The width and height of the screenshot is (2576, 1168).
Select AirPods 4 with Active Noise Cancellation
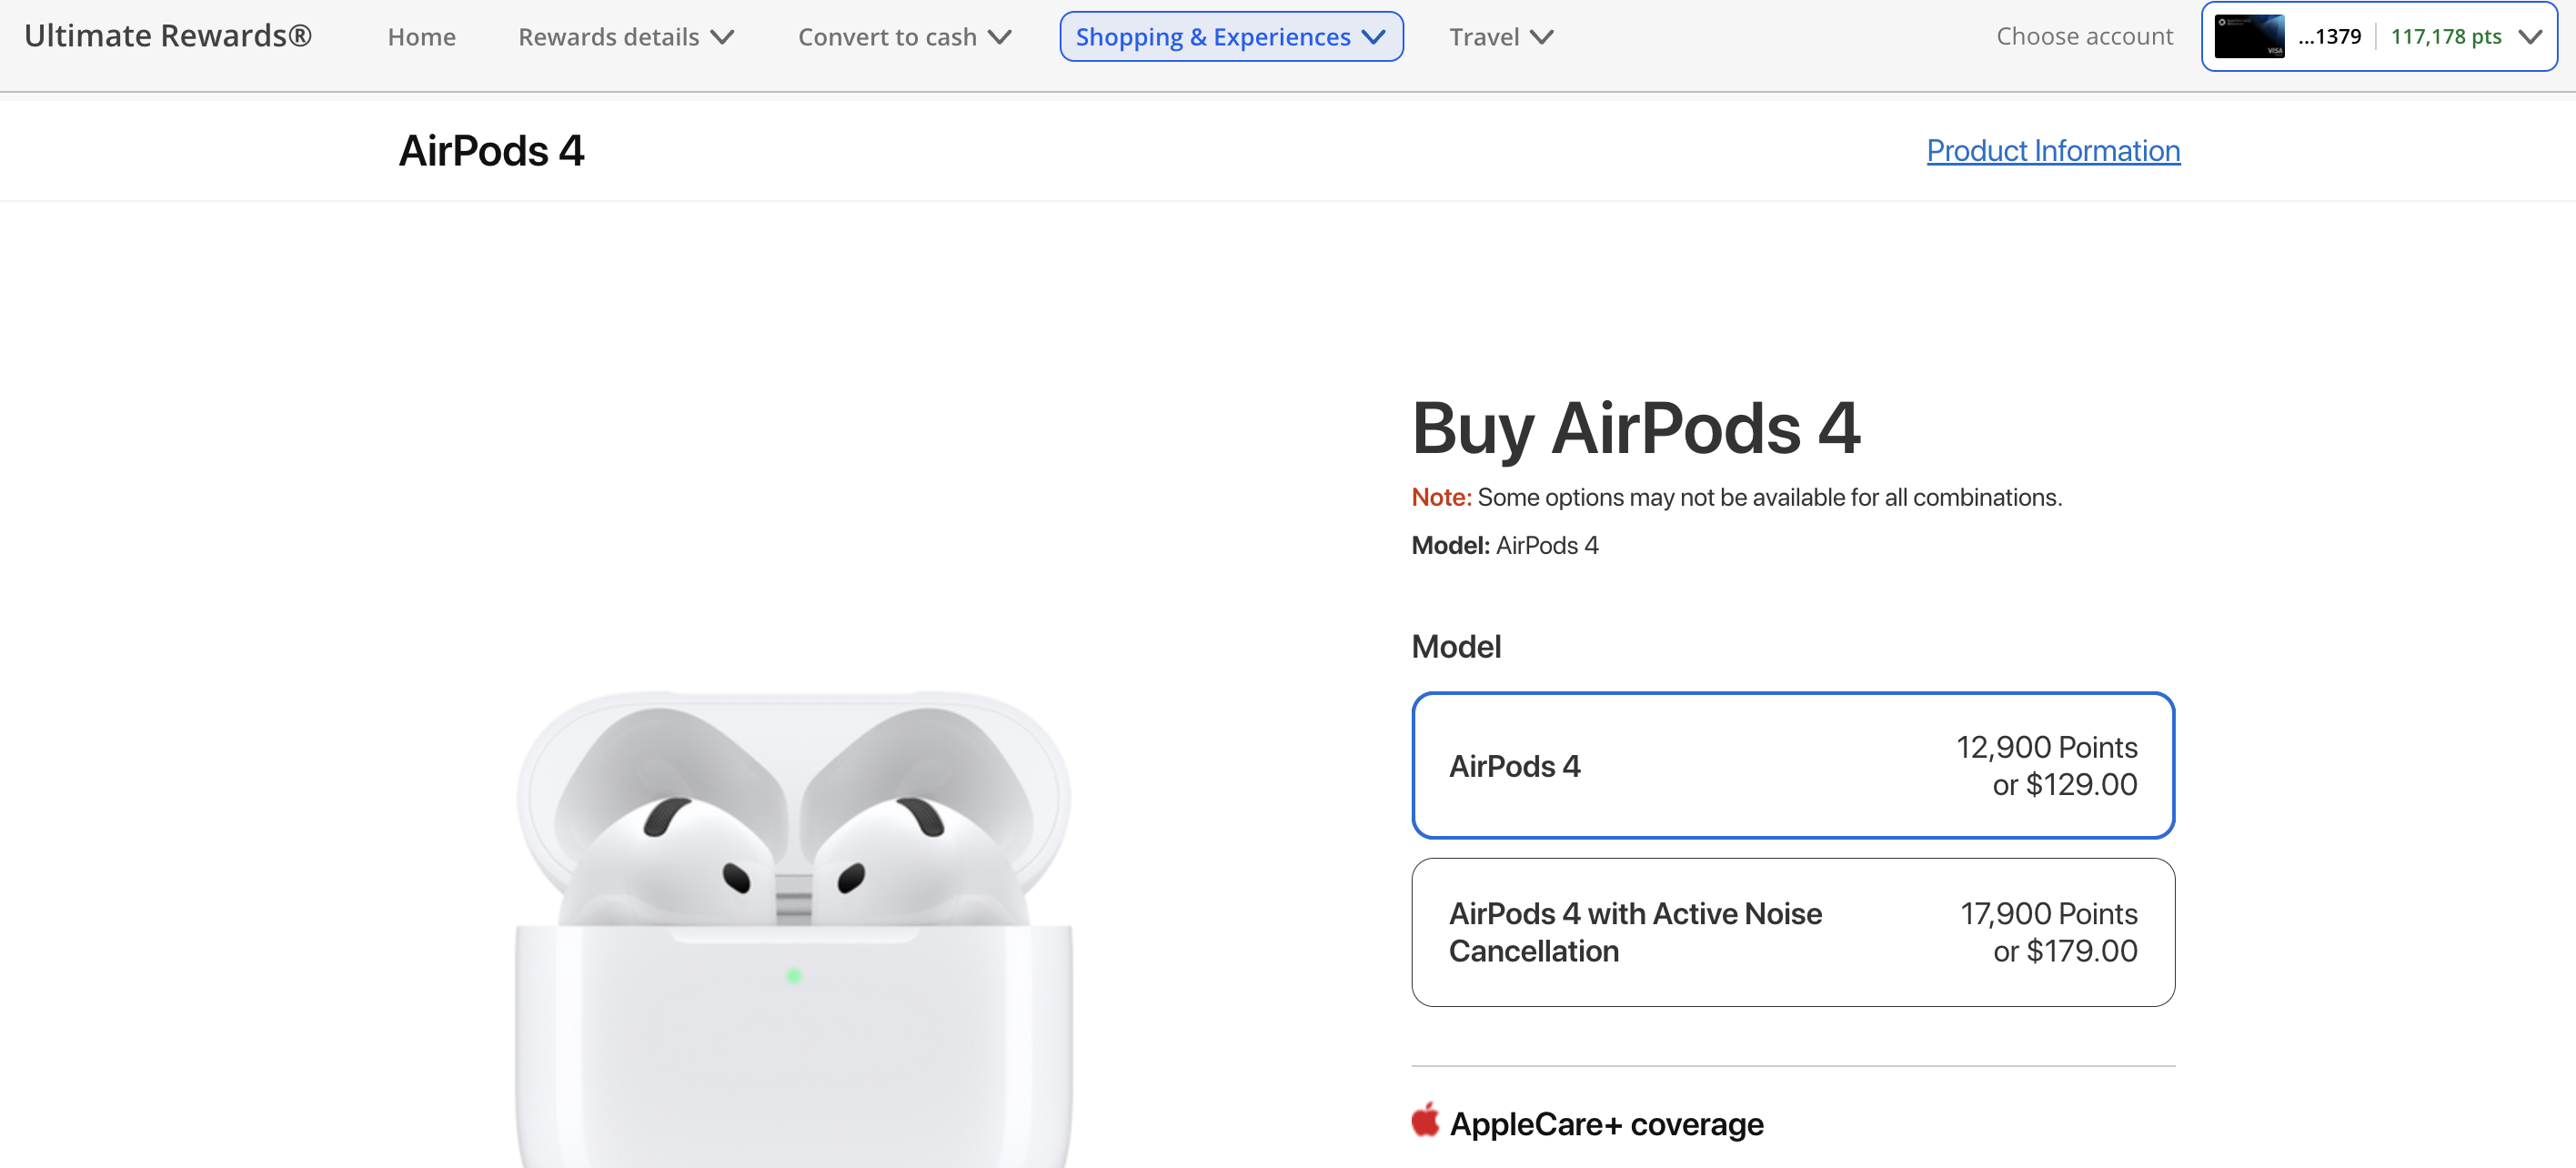[1792, 932]
